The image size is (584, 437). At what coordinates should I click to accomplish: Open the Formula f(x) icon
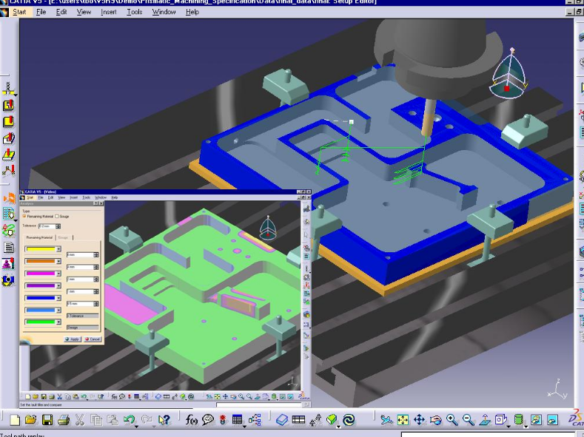click(x=192, y=420)
